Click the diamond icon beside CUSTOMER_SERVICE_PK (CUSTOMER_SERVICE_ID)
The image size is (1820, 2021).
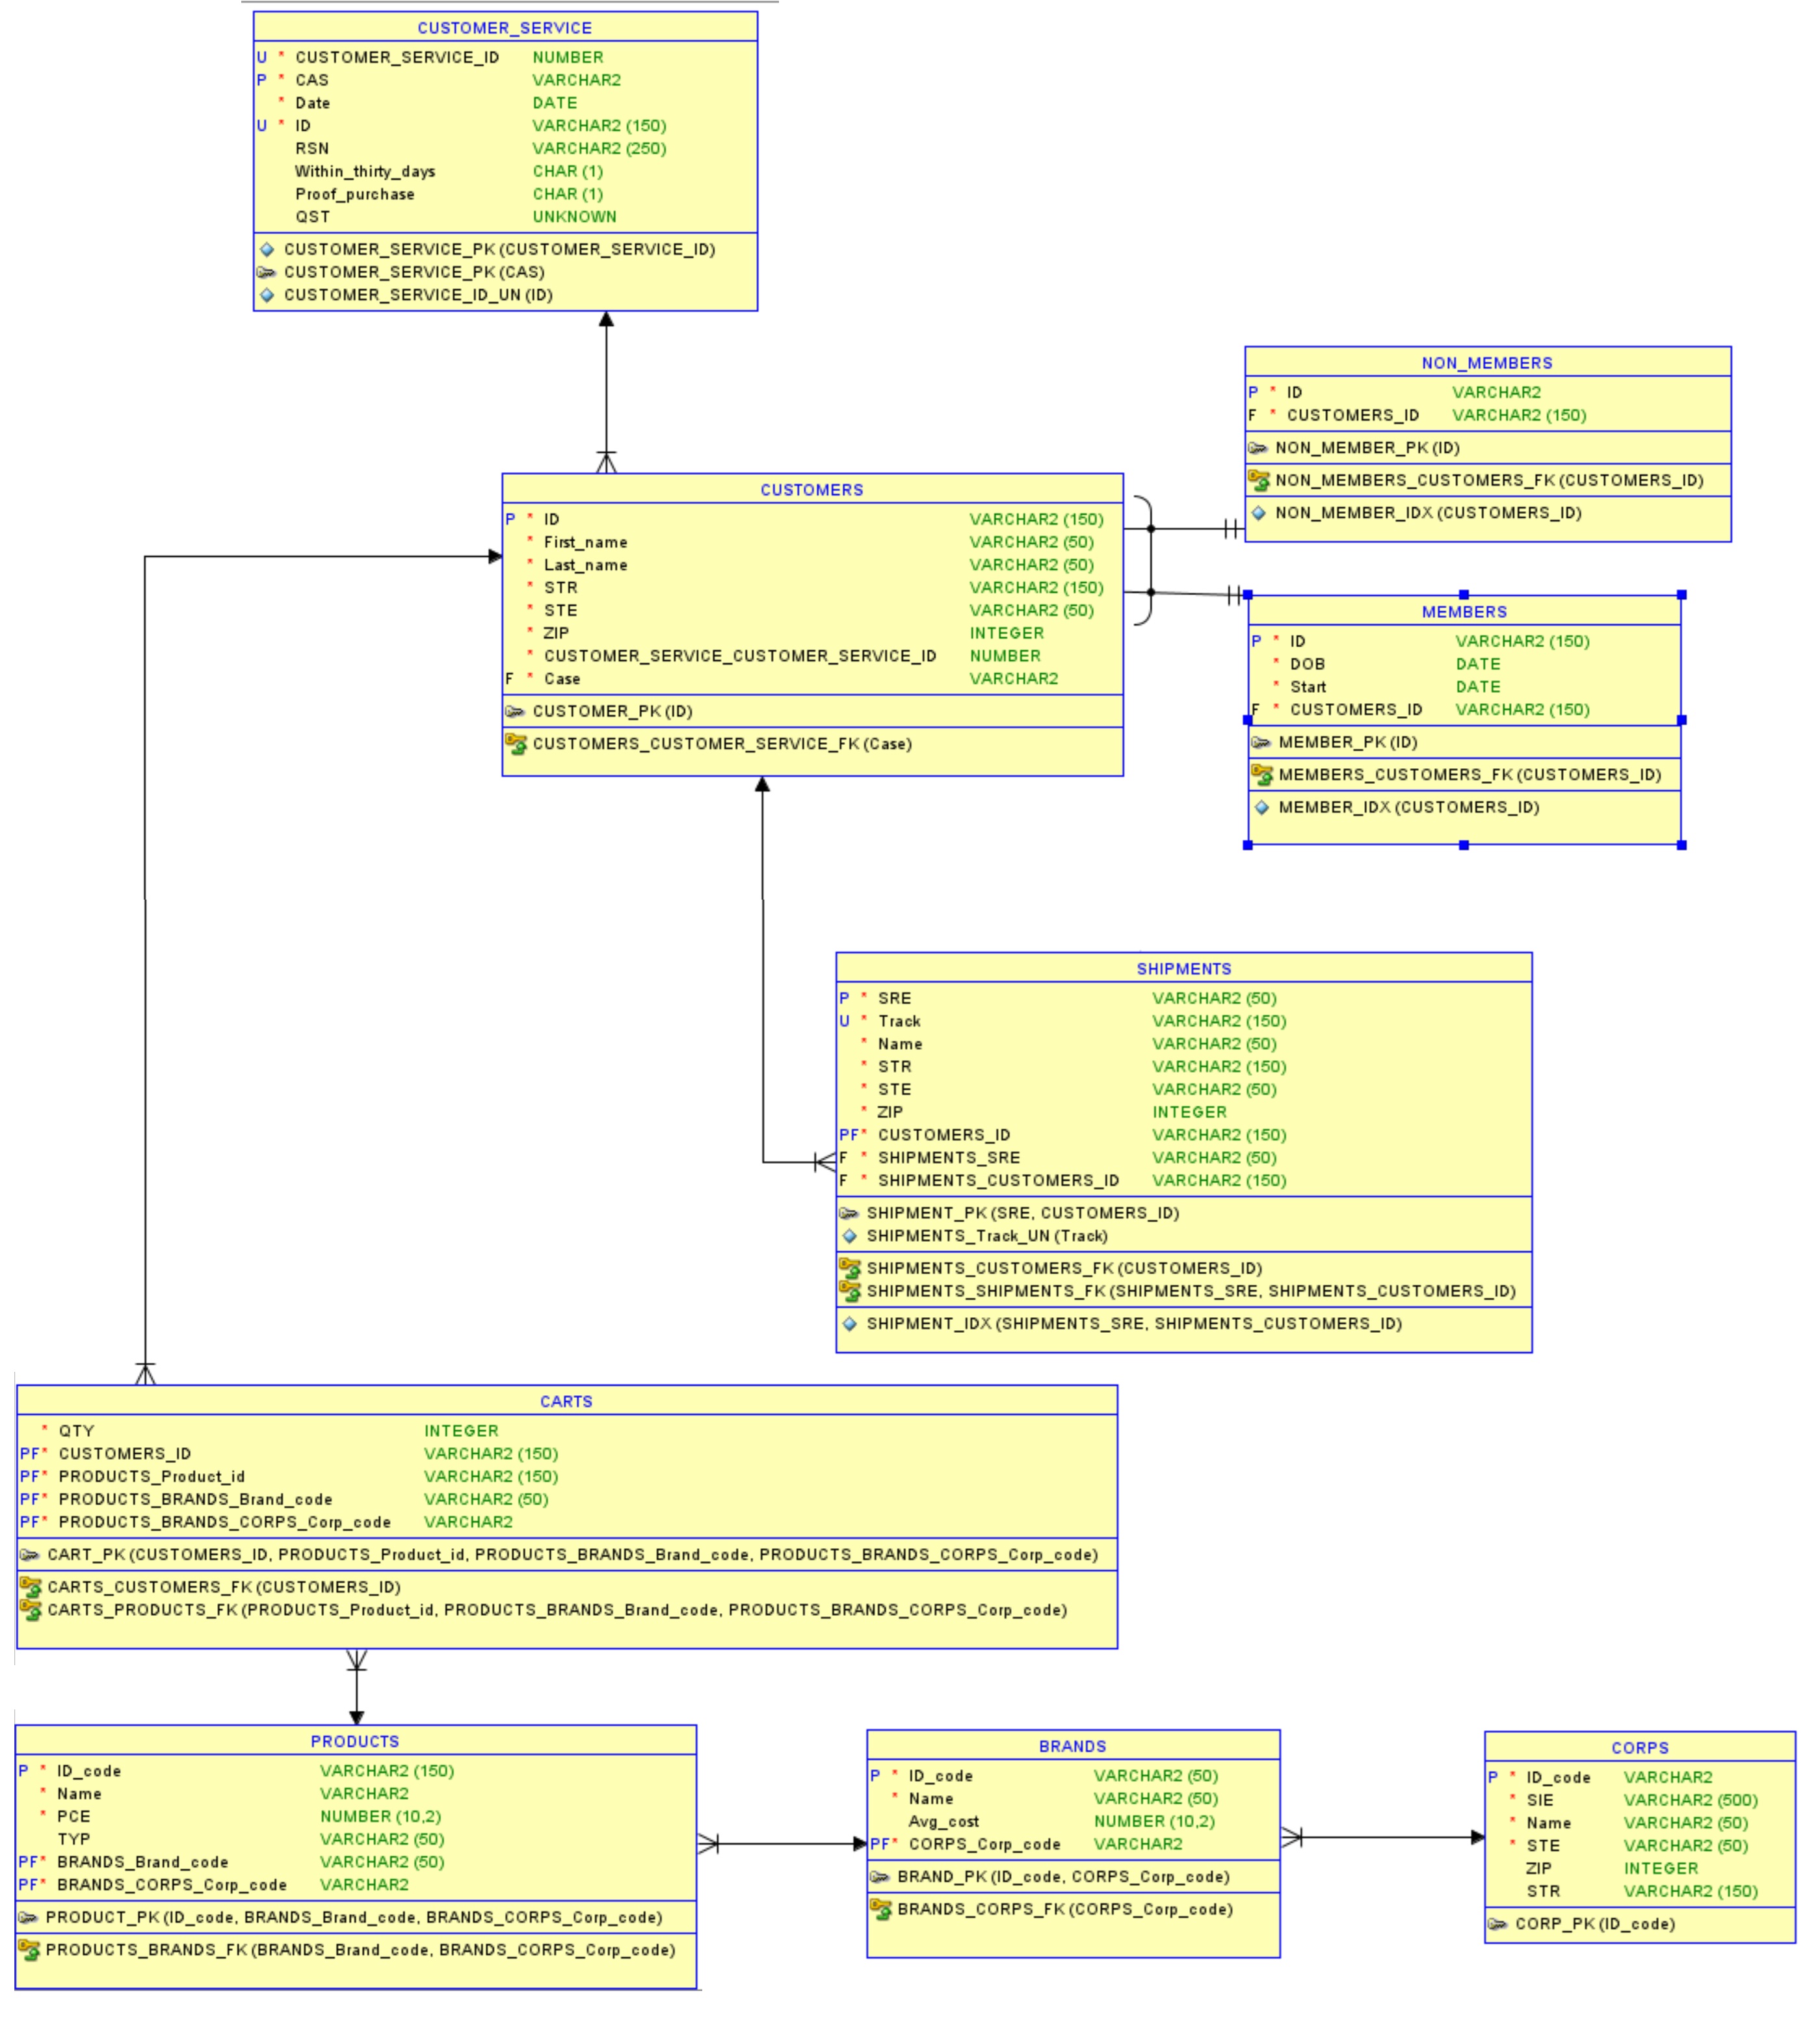pos(267,249)
